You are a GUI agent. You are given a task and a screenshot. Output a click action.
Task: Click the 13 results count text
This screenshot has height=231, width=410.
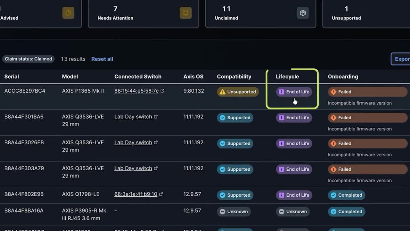pos(73,59)
